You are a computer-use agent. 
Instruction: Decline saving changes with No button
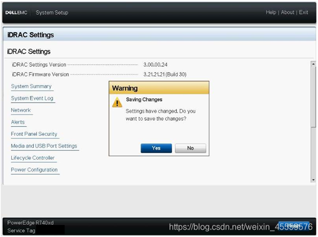click(x=191, y=148)
